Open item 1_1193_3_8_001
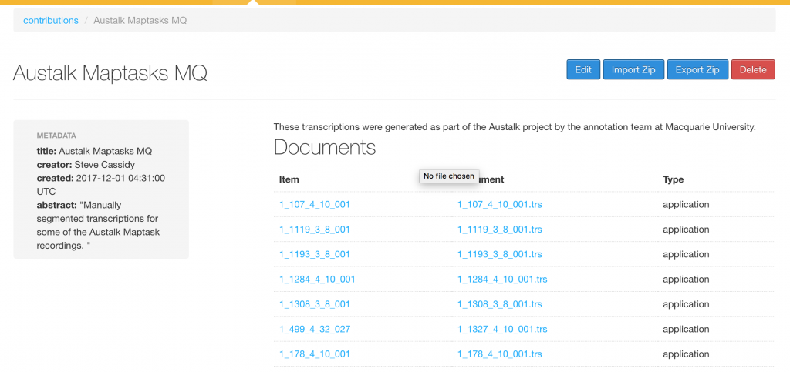Viewport: 790px width, 372px height. 315,254
